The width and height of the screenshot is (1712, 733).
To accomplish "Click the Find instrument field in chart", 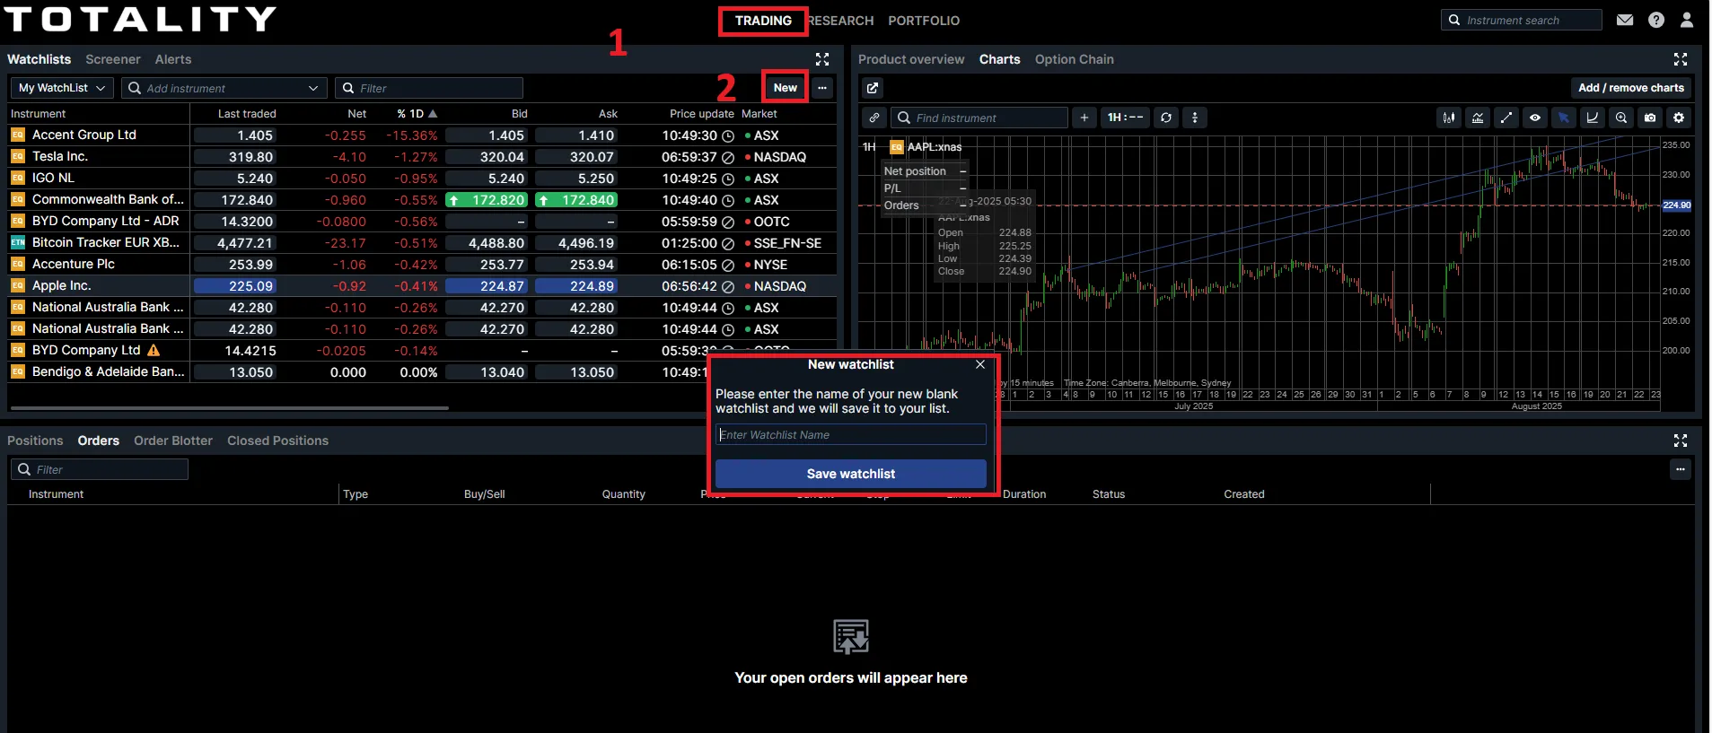I will (x=979, y=118).
